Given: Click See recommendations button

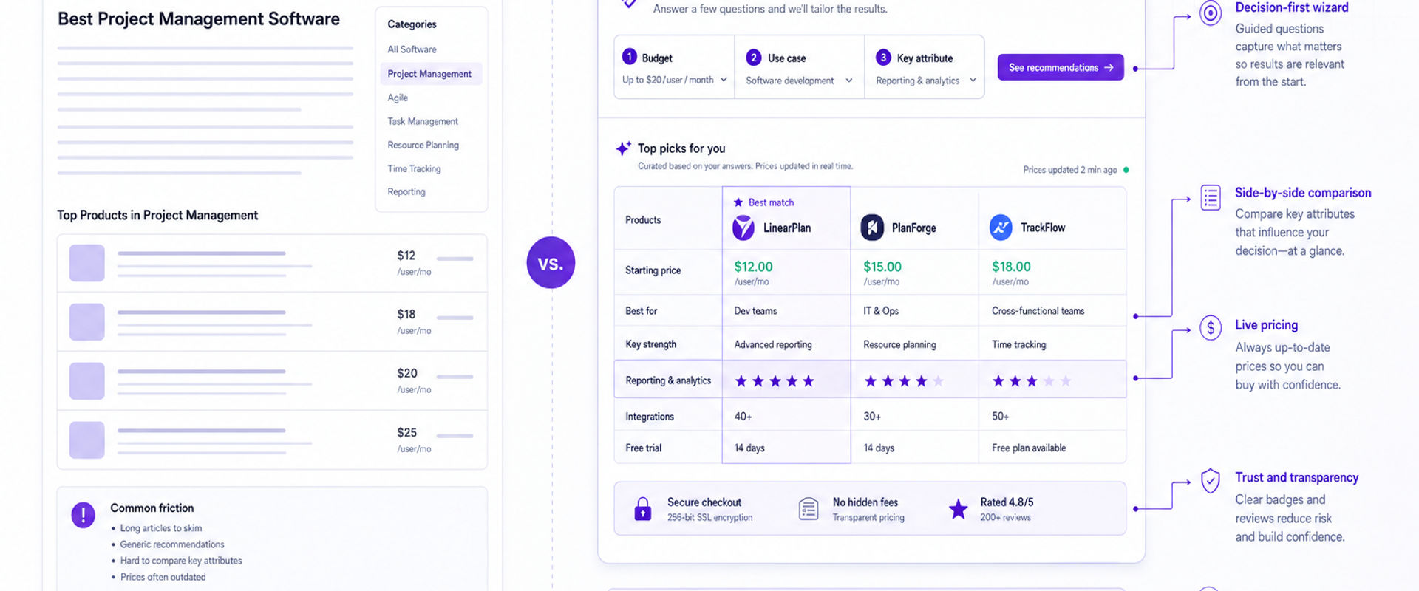Looking at the screenshot, I should [1061, 67].
